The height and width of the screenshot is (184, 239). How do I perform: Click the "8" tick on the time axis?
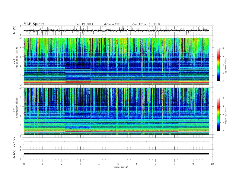pos(174,164)
